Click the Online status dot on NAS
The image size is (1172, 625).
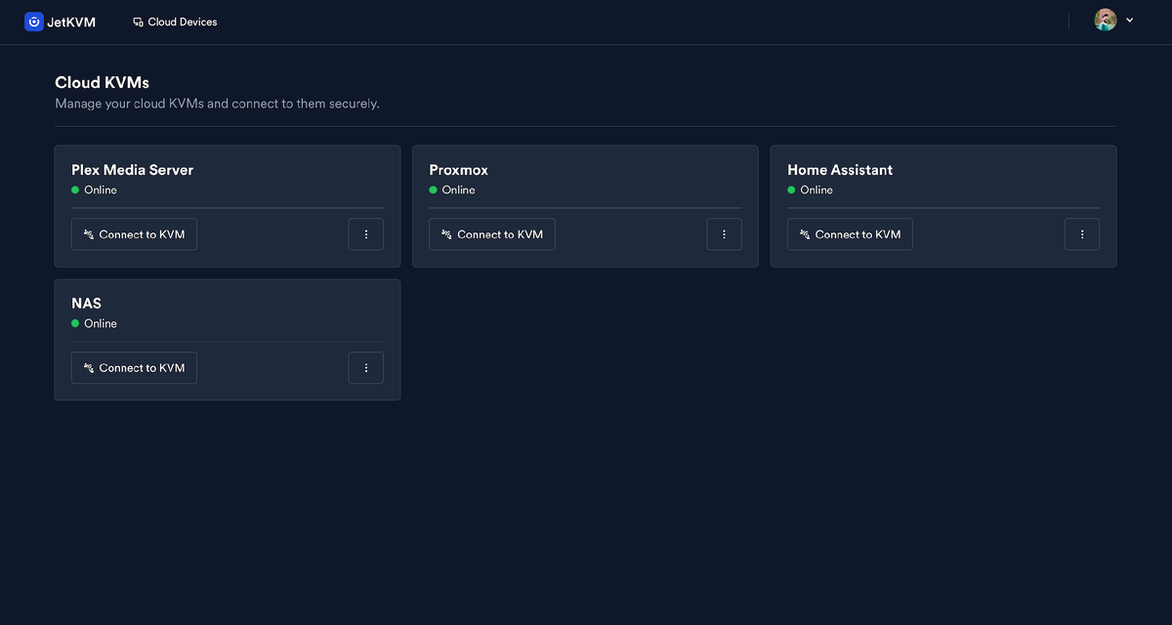pos(74,323)
